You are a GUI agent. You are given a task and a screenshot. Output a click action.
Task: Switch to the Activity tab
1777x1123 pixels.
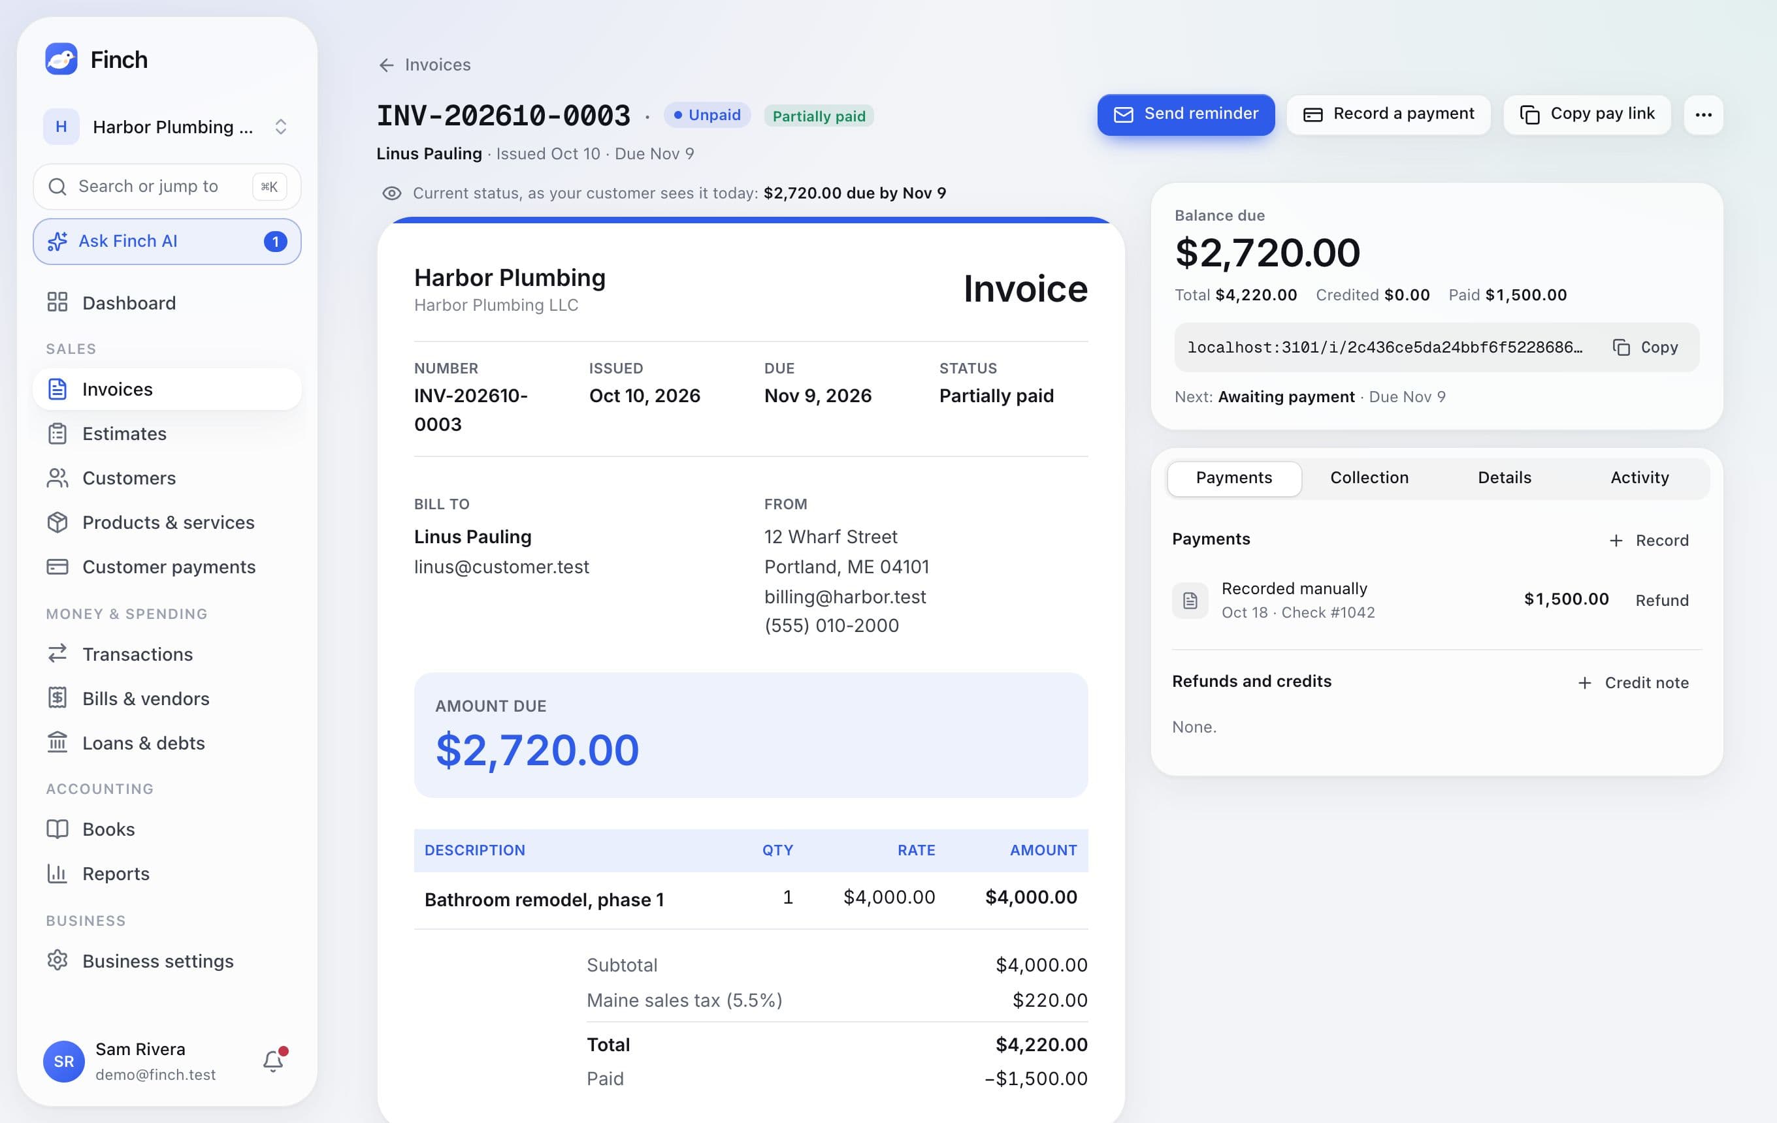pyautogui.click(x=1639, y=478)
